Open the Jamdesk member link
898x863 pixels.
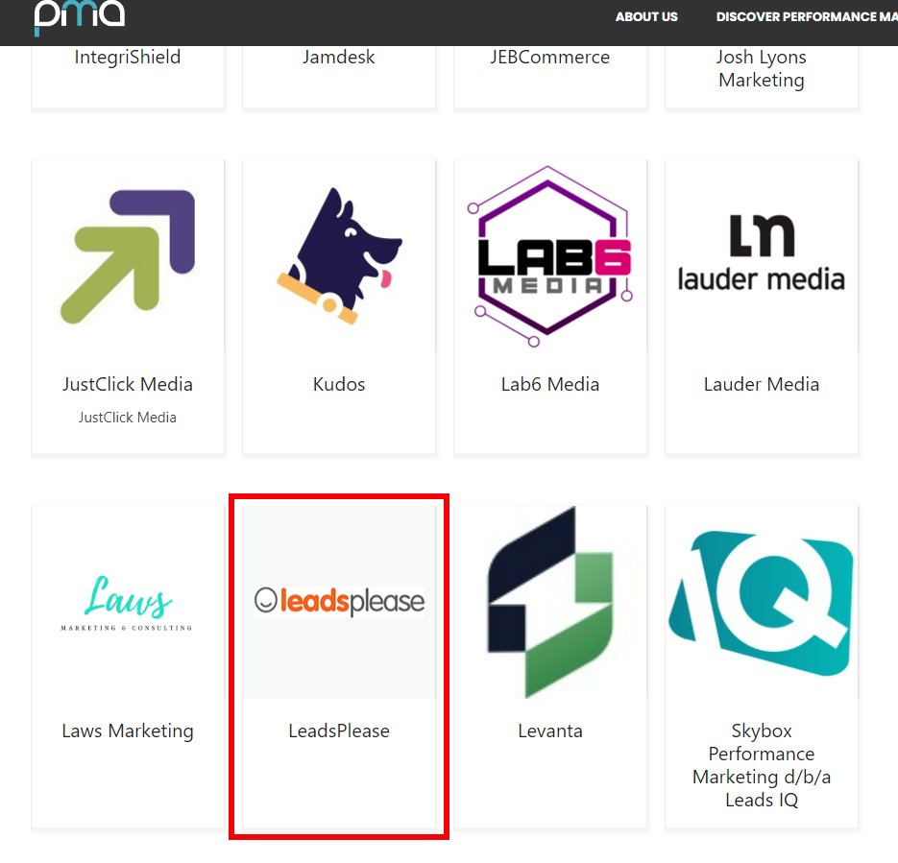[x=338, y=58]
